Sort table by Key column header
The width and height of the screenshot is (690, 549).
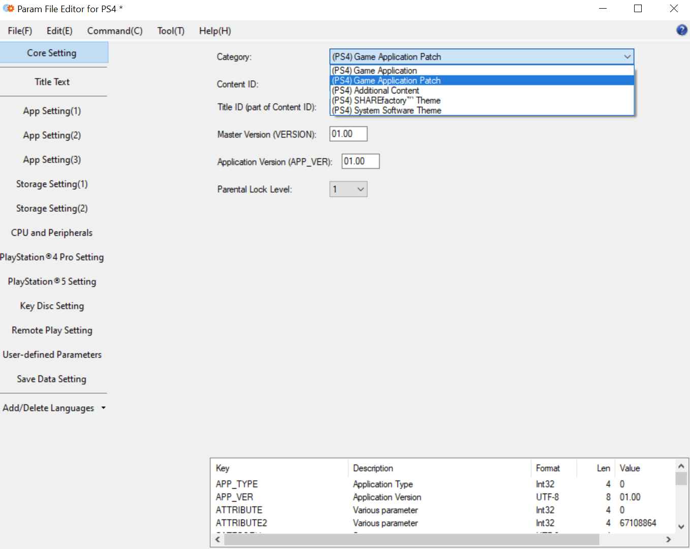point(279,468)
